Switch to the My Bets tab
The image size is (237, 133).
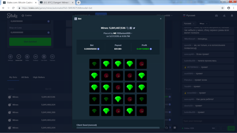13,77
